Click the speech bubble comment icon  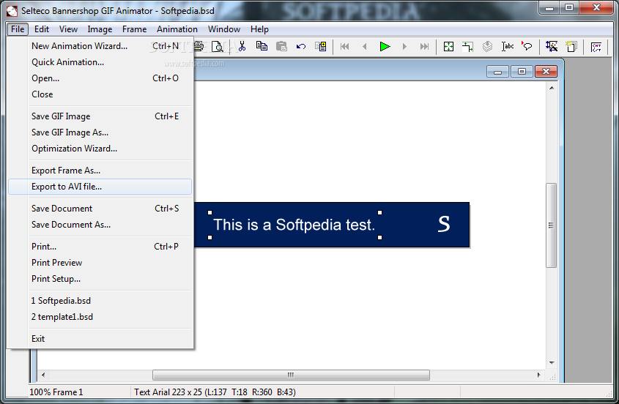527,46
